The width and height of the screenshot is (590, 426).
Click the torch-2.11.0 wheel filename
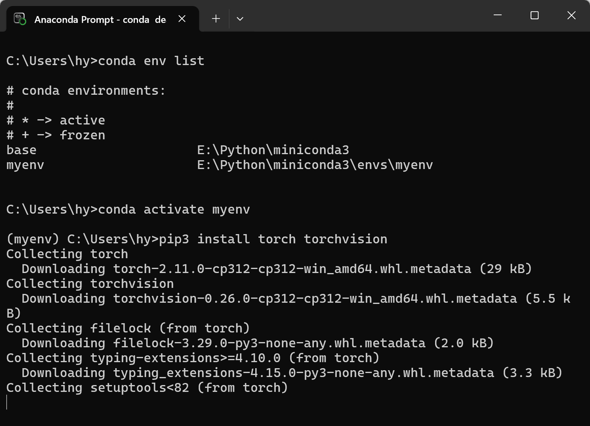pos(292,269)
